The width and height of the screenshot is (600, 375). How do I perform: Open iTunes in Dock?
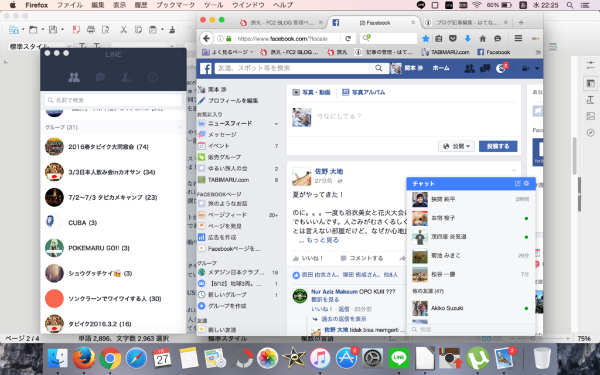[x=320, y=358]
